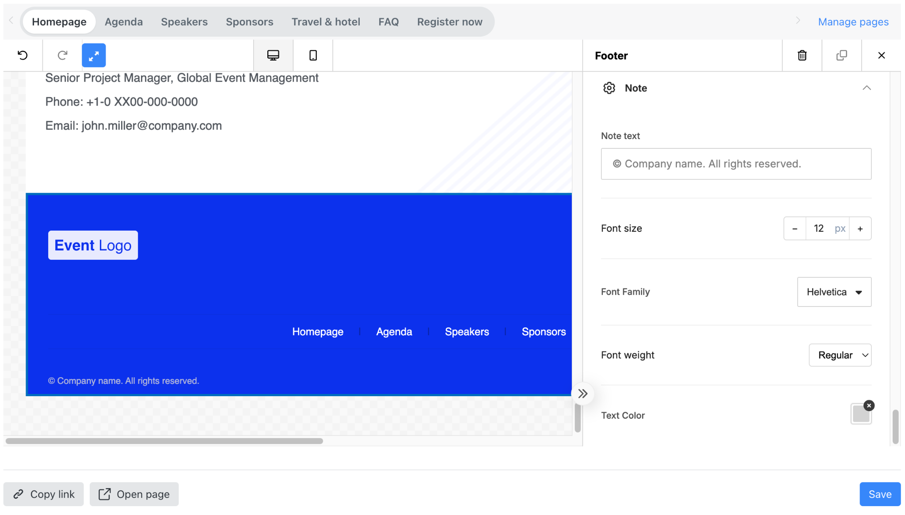Duplicate the Footer section icon
905x515 pixels.
pos(841,55)
